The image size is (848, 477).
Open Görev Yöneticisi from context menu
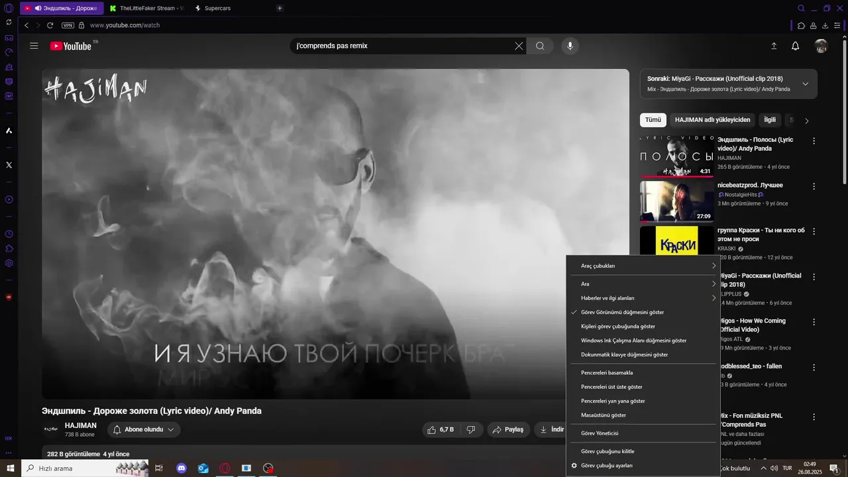(x=643, y=433)
